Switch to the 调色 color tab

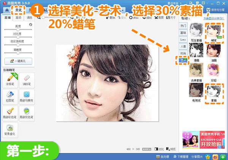click(x=29, y=18)
